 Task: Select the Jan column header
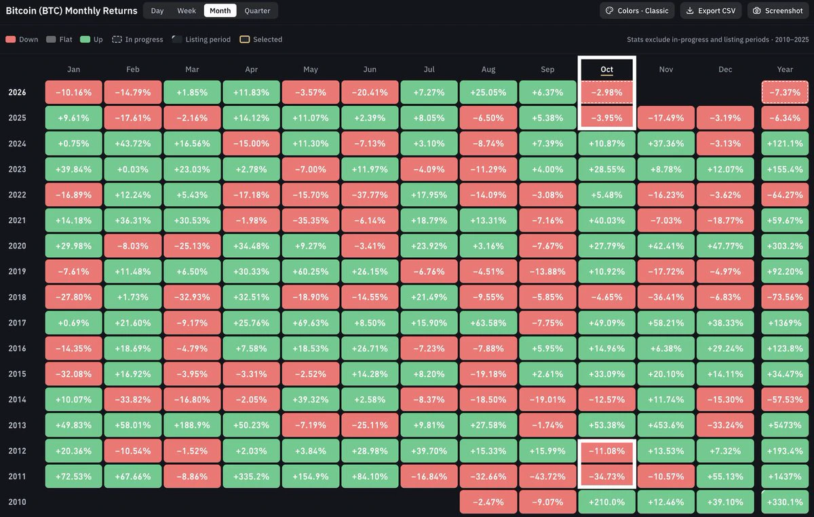(x=73, y=69)
